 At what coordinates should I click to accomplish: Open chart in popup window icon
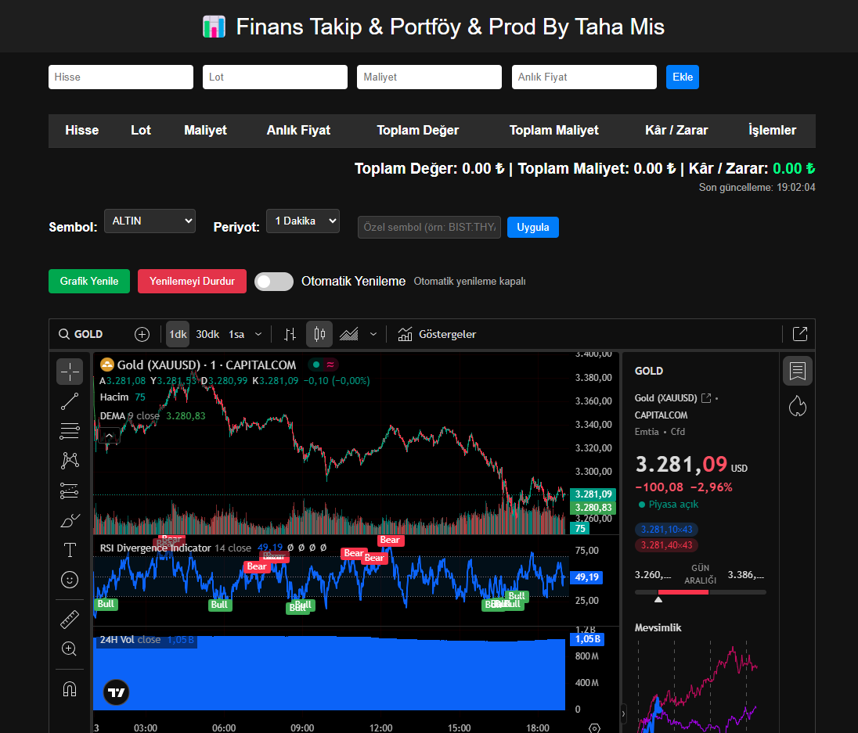[x=800, y=334]
